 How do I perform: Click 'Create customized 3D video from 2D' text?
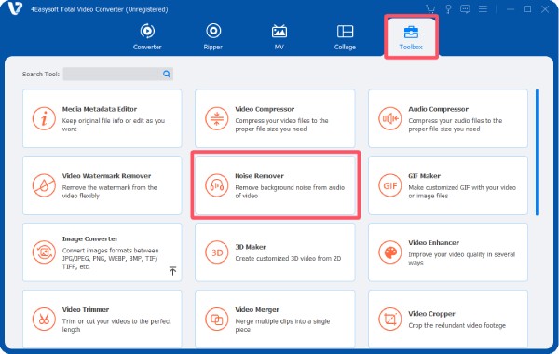(x=288, y=258)
